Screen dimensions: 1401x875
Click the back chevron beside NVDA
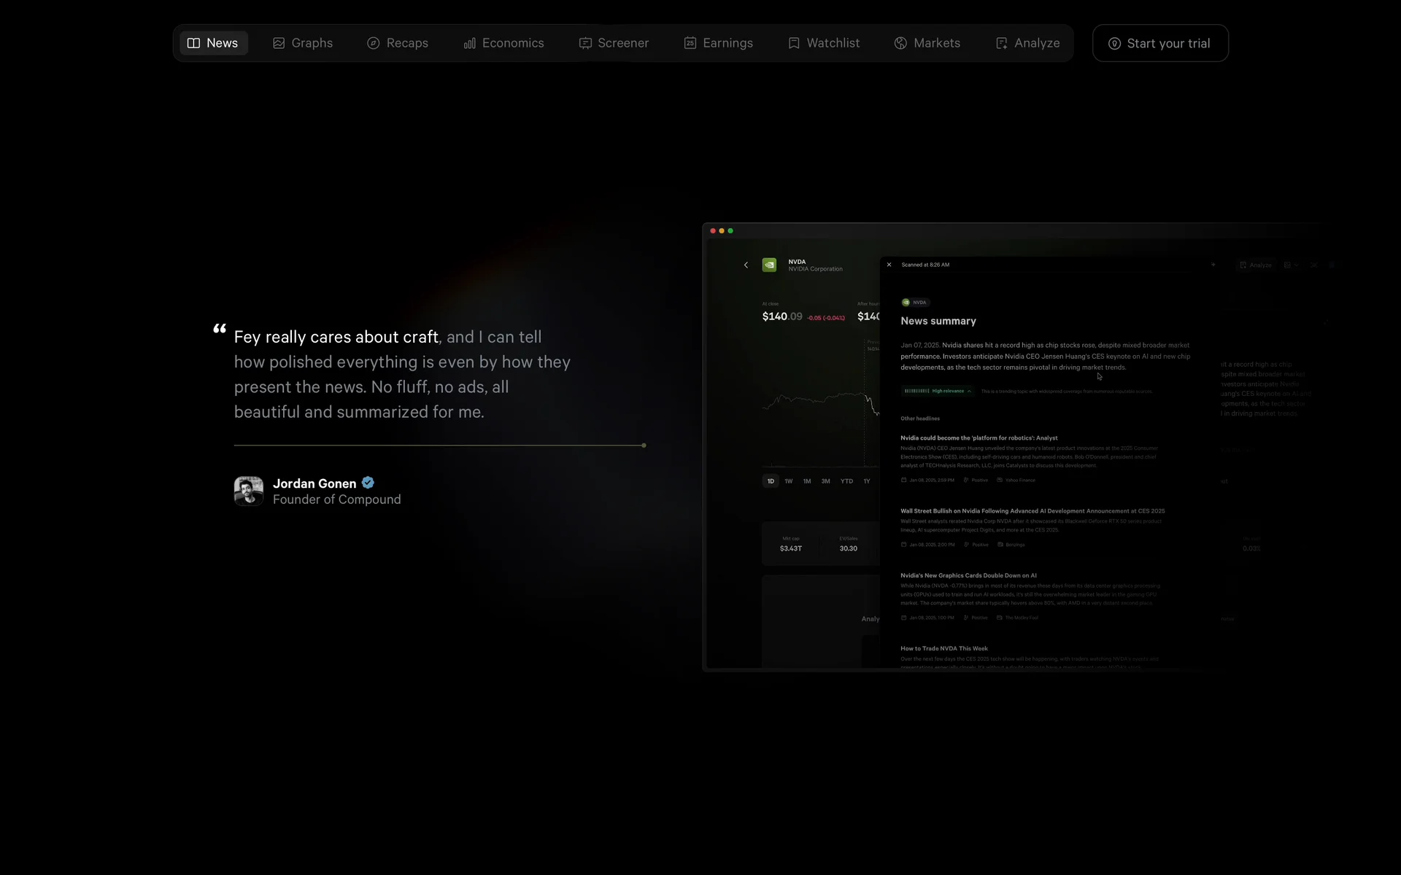(x=746, y=265)
